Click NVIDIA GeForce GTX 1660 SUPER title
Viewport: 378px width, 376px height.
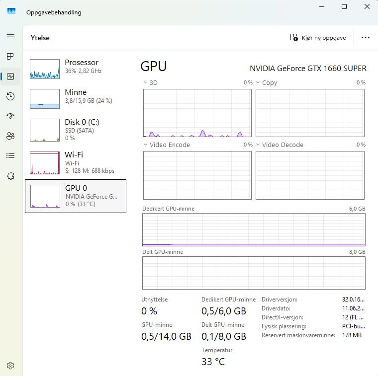tap(308, 69)
